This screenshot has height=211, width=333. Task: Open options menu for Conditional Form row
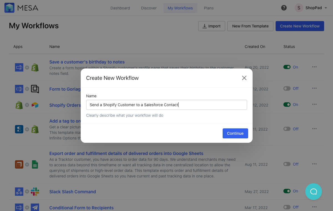tap(314, 207)
